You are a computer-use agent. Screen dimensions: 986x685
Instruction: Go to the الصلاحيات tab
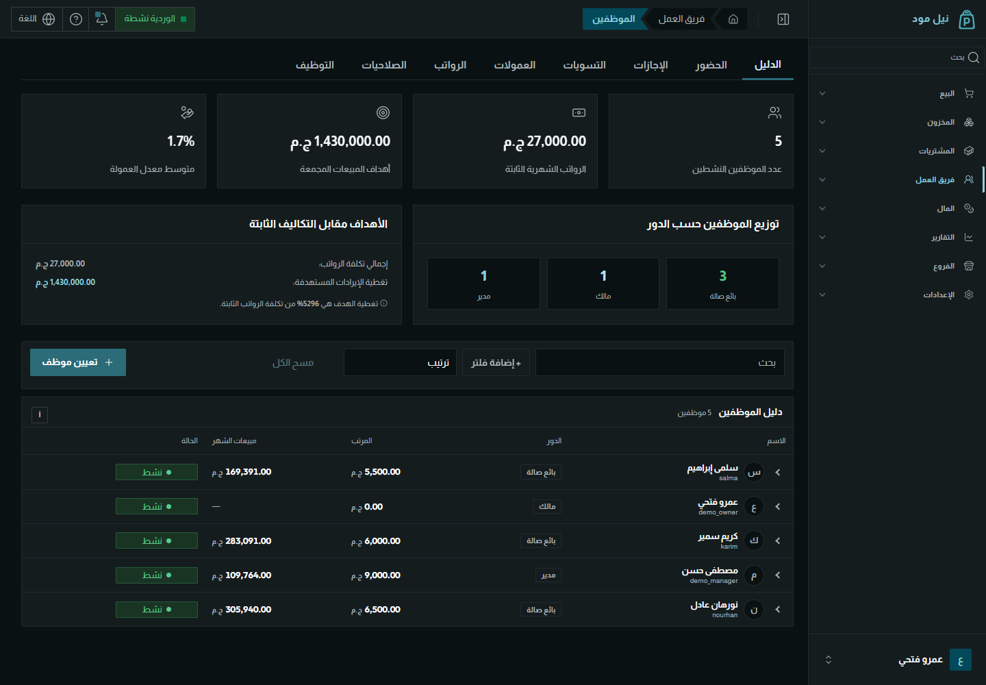point(384,65)
